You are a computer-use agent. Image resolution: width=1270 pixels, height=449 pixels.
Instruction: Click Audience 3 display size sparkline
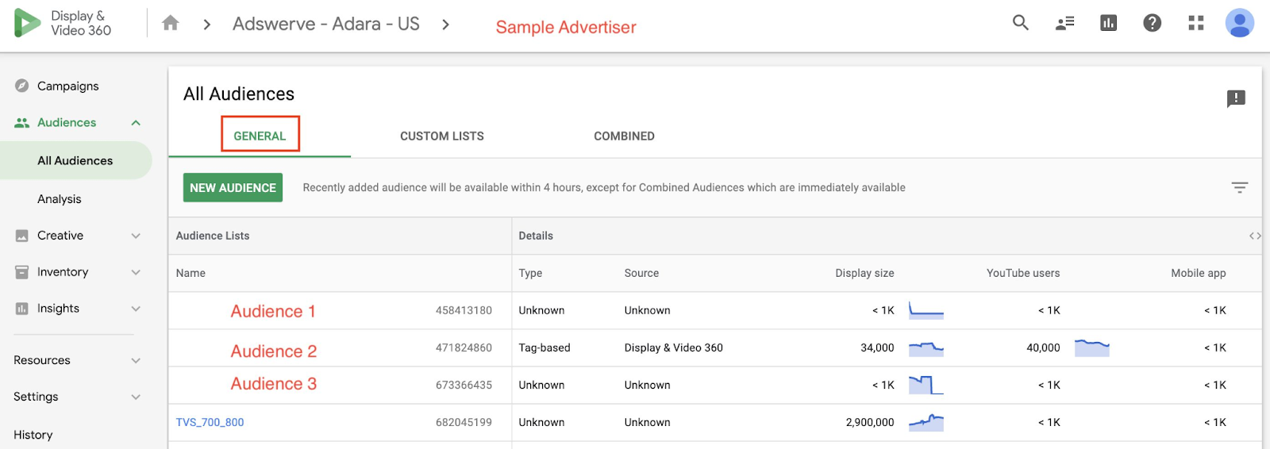click(x=926, y=385)
